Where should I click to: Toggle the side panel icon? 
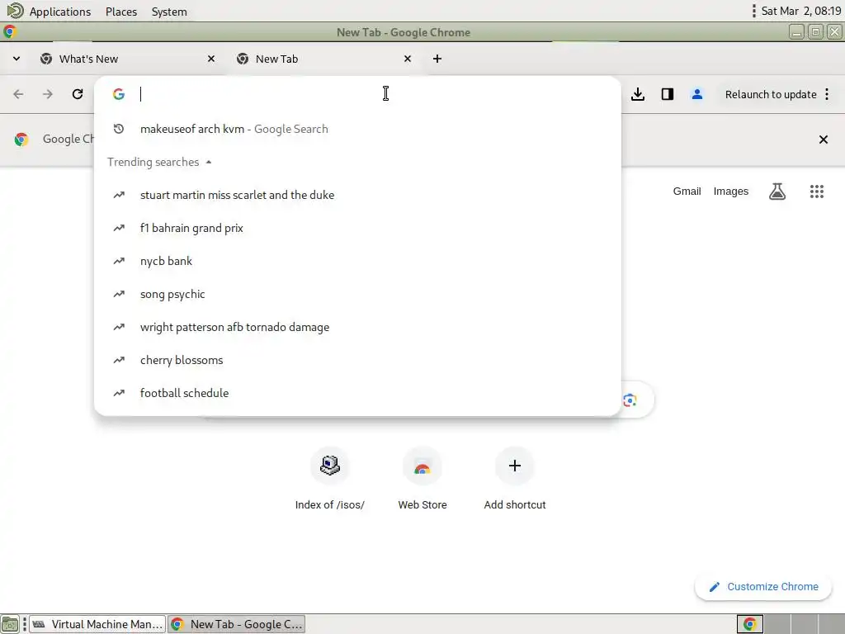668,94
